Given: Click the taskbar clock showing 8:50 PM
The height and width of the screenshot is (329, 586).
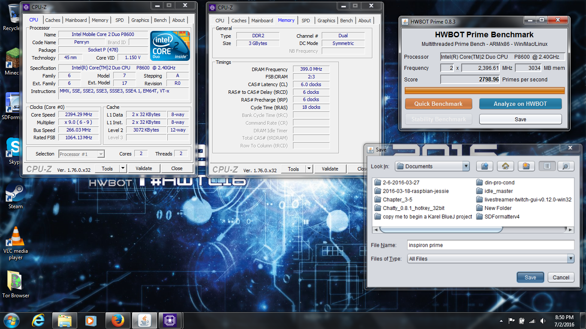Looking at the screenshot, I should click(564, 321).
